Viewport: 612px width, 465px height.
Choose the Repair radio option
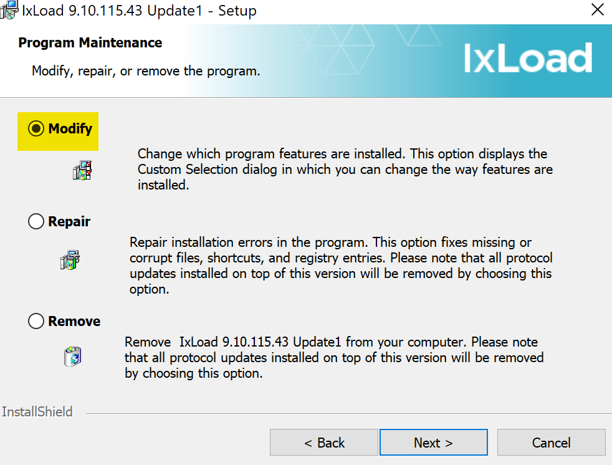(36, 222)
